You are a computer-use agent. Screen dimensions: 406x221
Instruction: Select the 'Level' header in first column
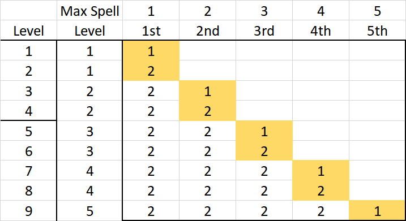28,31
